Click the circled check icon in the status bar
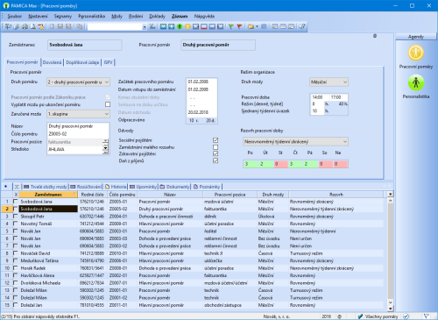438x320 pixels. (x=406, y=316)
